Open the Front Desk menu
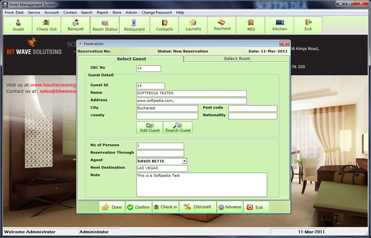 (14, 12)
